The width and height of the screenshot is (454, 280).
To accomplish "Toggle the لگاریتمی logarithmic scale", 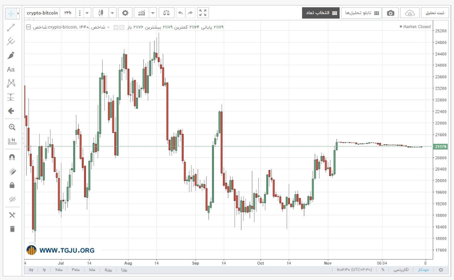I will pyautogui.click(x=401, y=270).
